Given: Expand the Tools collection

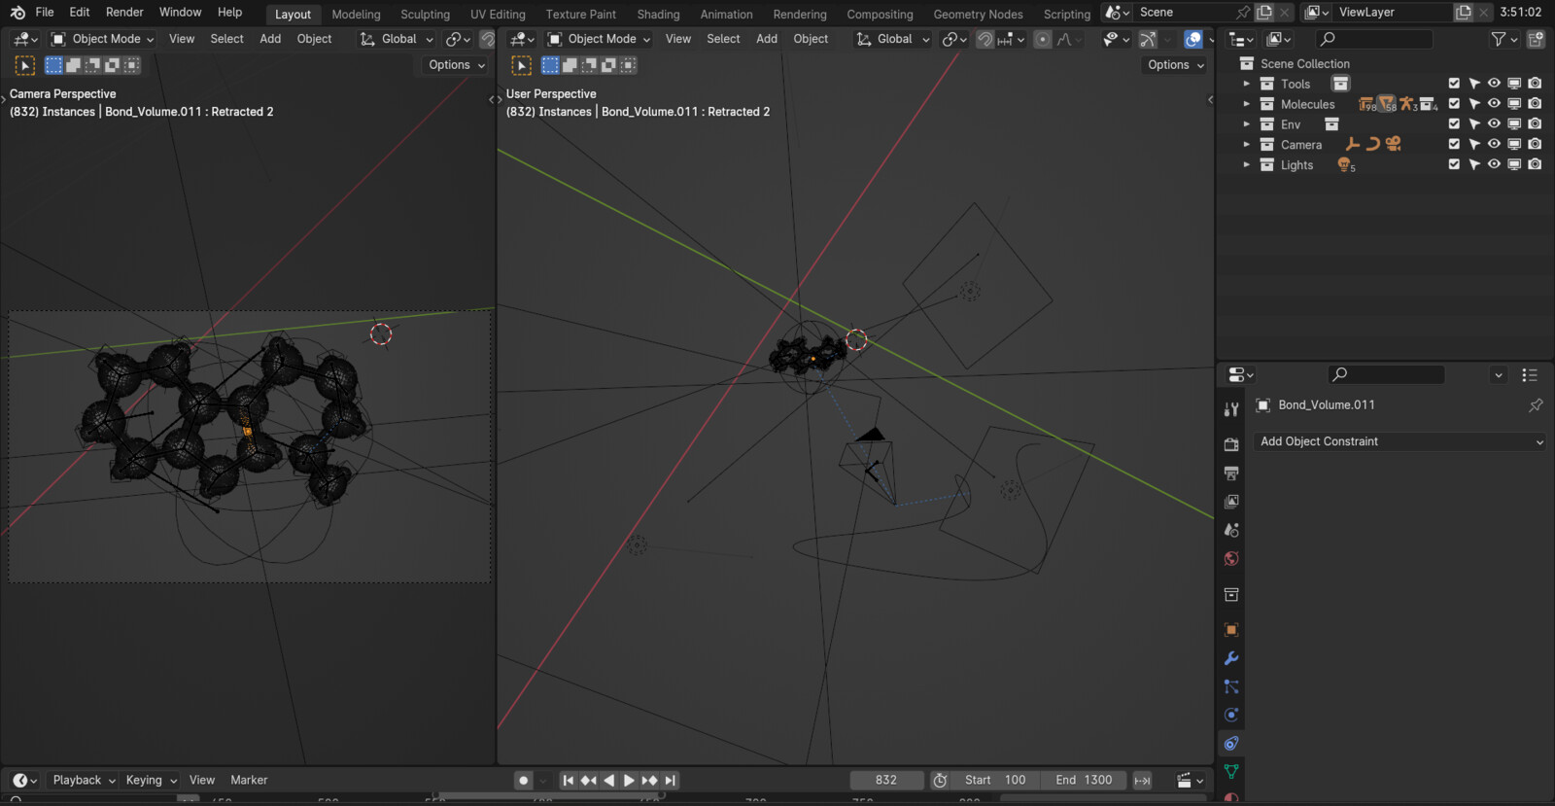Looking at the screenshot, I should [1247, 84].
